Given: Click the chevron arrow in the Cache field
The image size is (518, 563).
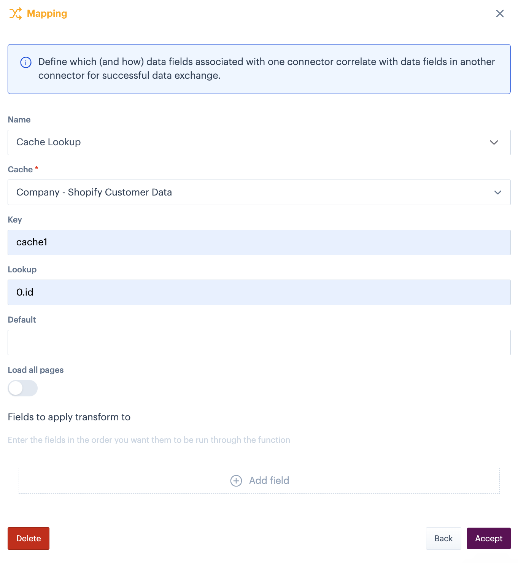Looking at the screenshot, I should pos(497,192).
